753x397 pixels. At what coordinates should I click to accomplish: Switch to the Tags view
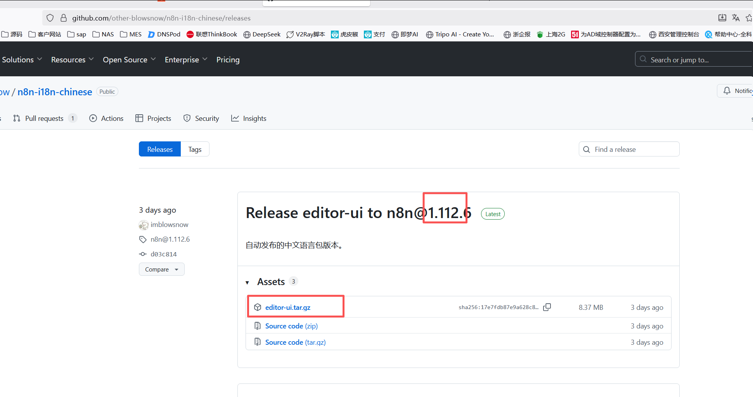pos(195,149)
